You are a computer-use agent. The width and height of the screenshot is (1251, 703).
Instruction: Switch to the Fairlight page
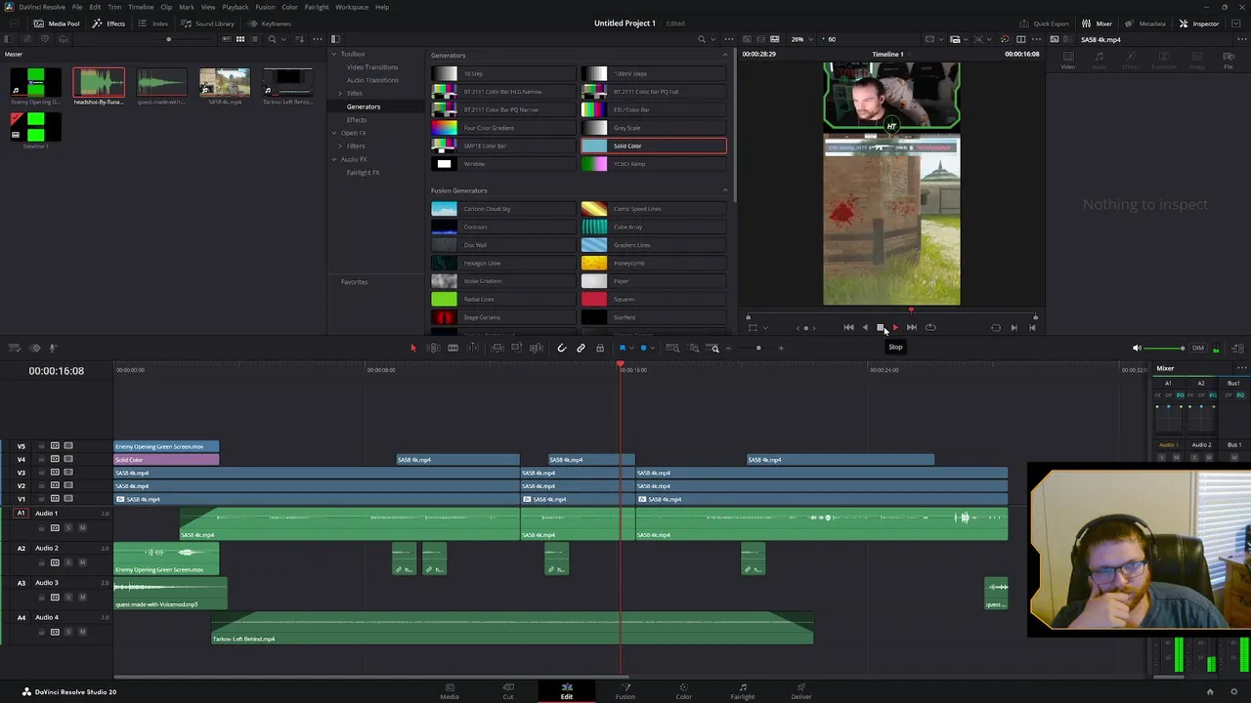743,691
